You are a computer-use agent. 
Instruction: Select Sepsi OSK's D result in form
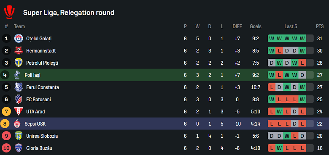294,123
